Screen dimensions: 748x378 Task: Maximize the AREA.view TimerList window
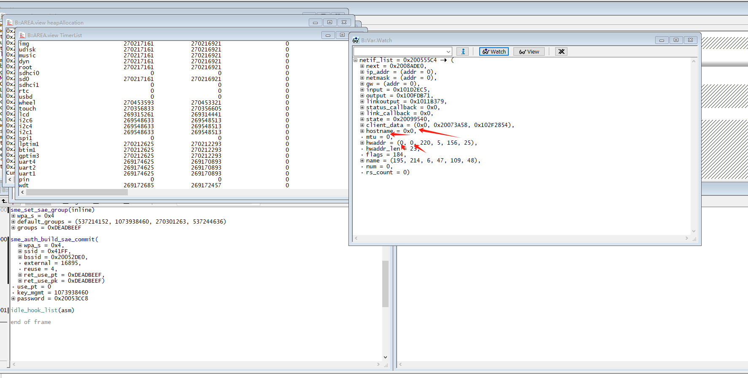click(x=342, y=35)
